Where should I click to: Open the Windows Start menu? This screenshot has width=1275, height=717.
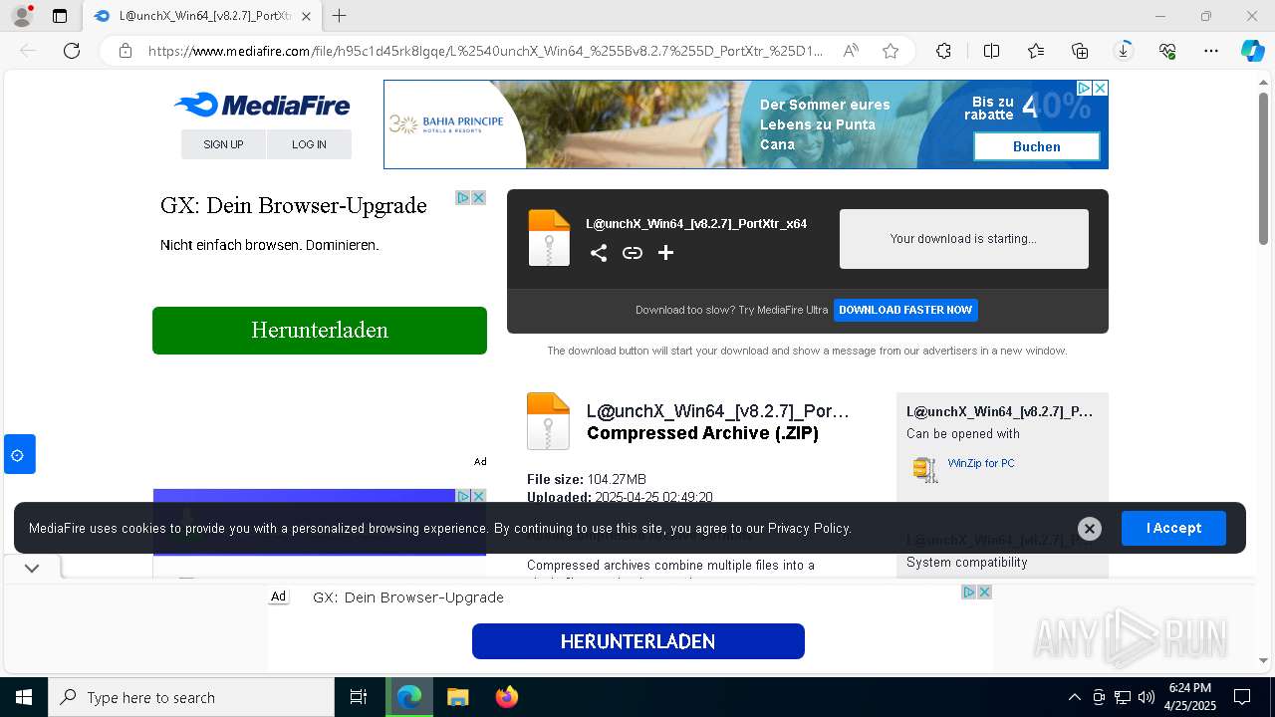tap(24, 697)
